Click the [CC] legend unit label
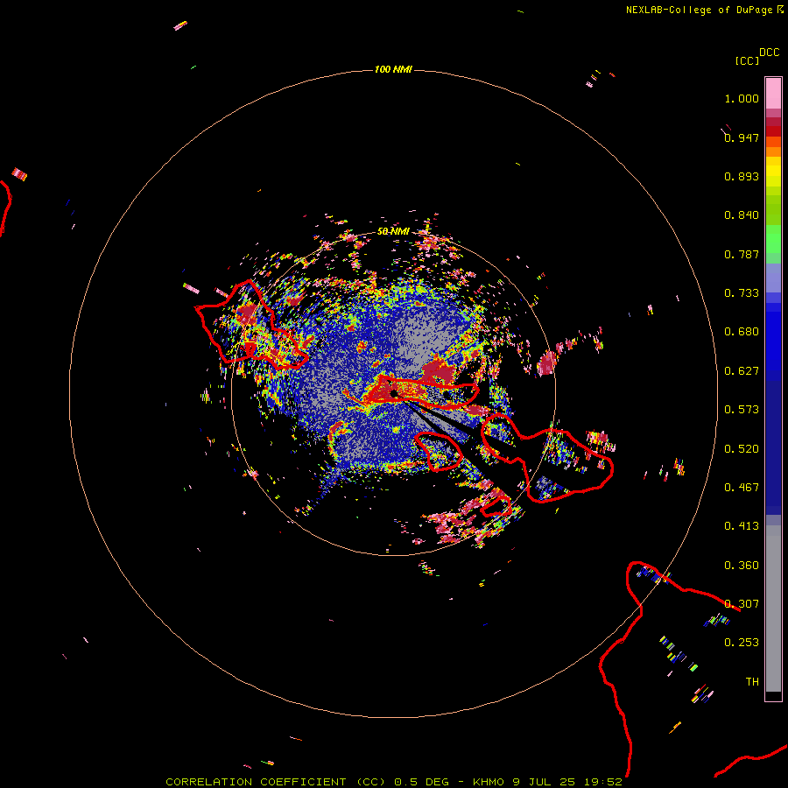 pos(747,60)
